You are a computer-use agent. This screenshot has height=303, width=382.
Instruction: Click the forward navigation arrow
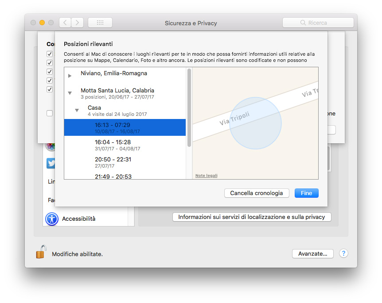click(77, 23)
